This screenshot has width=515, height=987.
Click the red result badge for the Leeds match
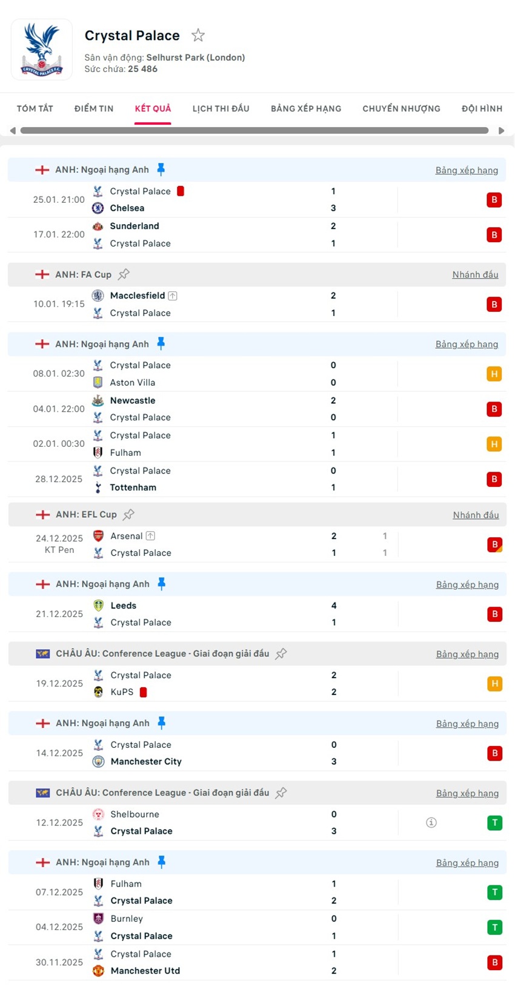pyautogui.click(x=494, y=613)
